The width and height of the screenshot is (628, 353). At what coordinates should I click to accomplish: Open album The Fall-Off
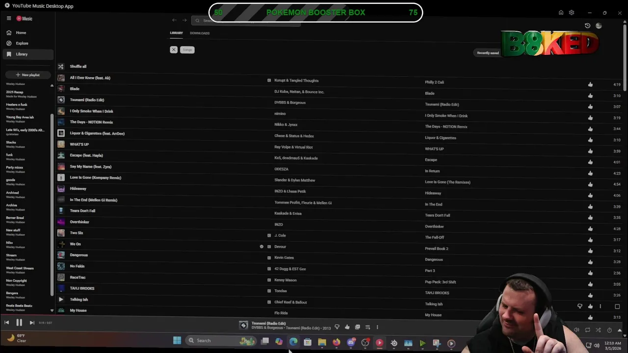[434, 237]
